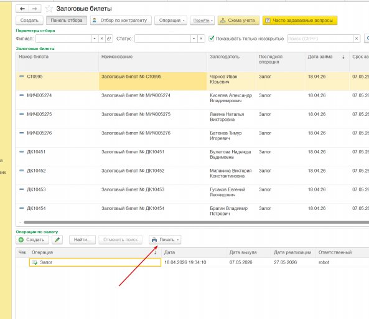
Task: Open the Операции menu
Action: pos(171,21)
